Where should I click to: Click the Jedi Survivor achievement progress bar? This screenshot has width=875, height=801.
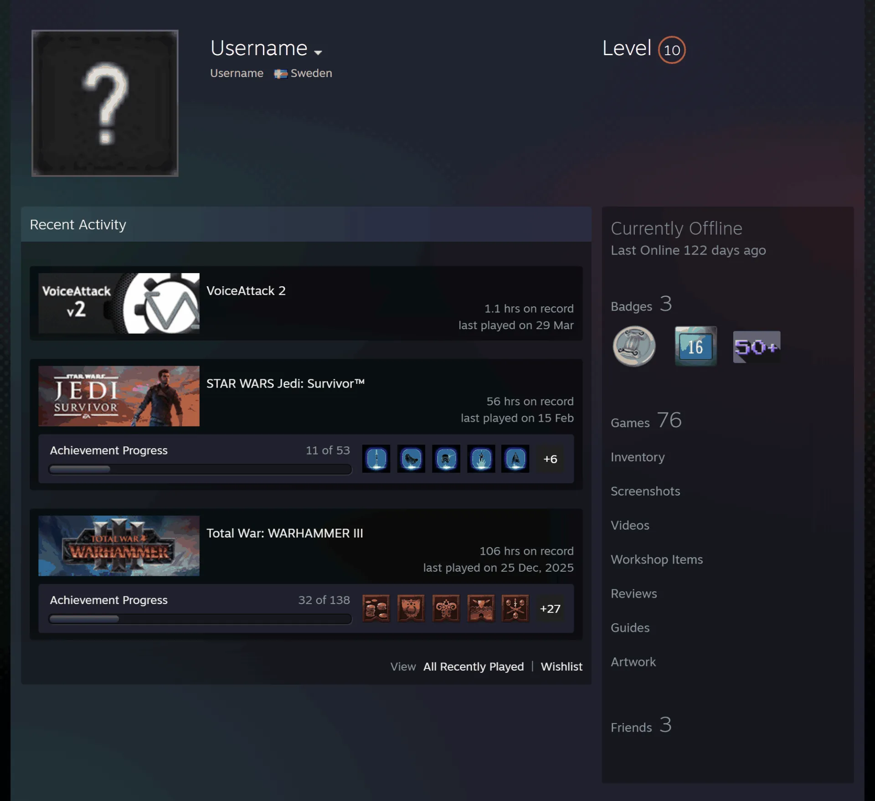click(x=200, y=469)
